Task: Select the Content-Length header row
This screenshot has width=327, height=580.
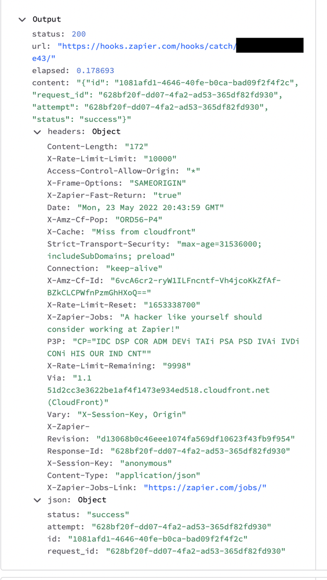Action: (97, 146)
